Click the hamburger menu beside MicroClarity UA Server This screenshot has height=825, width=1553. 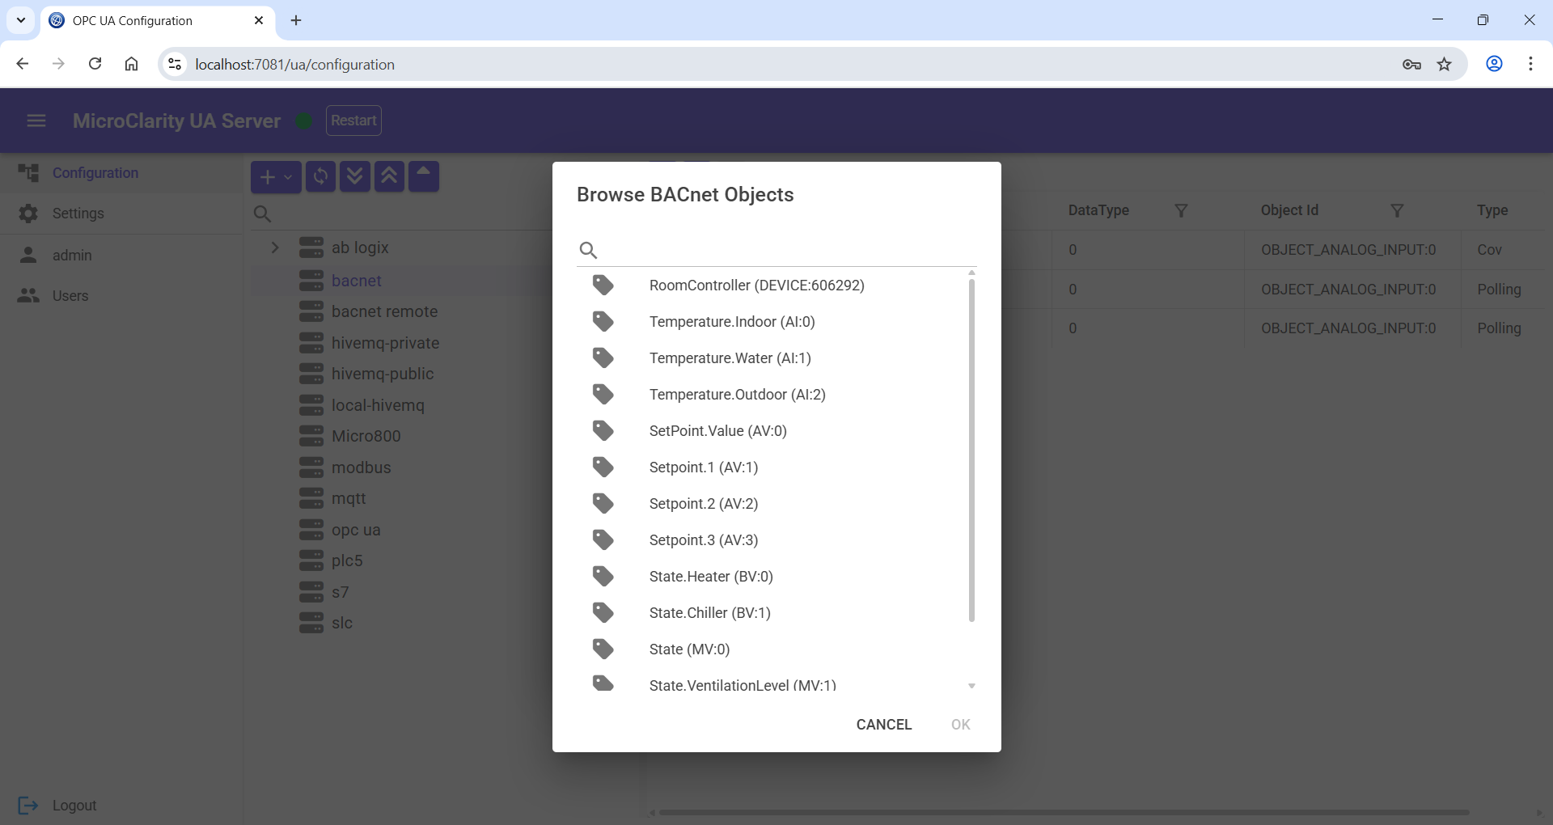point(36,121)
